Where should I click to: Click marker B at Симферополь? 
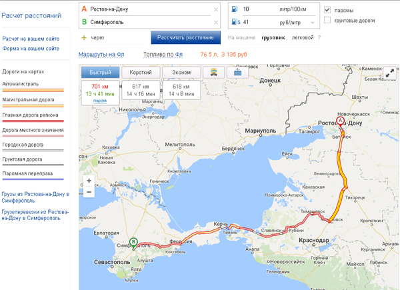coord(133,243)
